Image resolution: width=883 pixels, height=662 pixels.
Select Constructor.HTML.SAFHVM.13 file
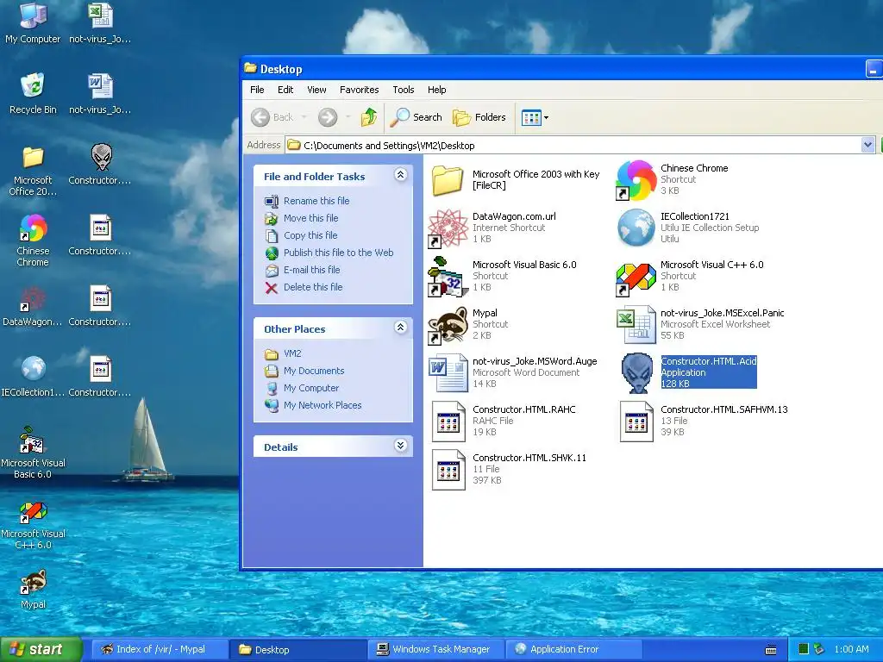(x=704, y=421)
